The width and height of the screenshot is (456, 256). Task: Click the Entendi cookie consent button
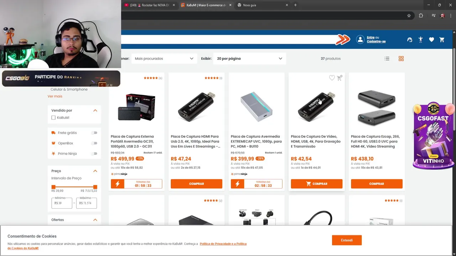pyautogui.click(x=347, y=240)
